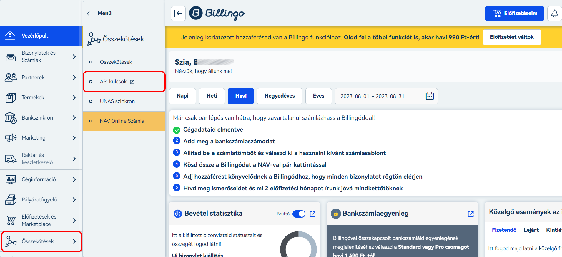The width and height of the screenshot is (562, 257).
Task: Expand the Raktár és készletkezelő chevron
Action: point(74,159)
